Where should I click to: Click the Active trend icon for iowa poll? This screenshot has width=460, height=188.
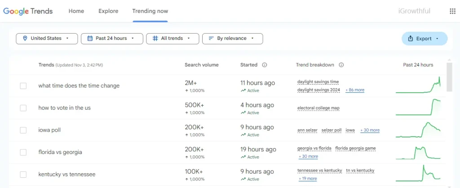[x=243, y=135]
